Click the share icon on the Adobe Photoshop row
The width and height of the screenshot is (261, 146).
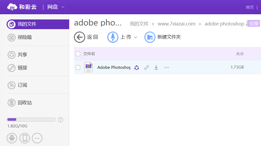[137, 67]
